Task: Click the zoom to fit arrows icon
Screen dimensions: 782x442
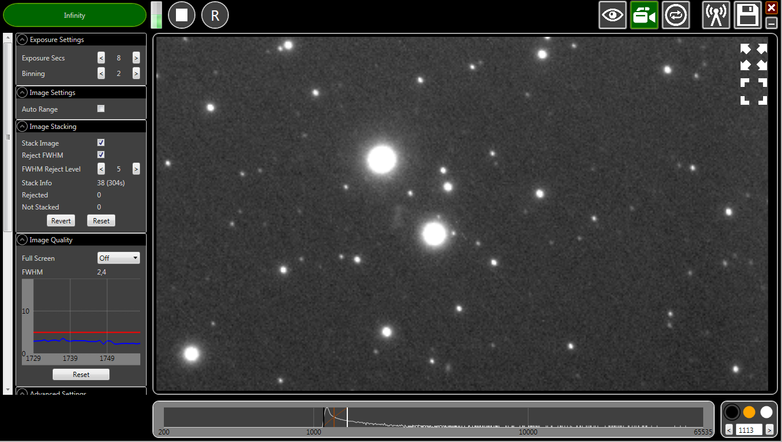Action: [x=754, y=57]
